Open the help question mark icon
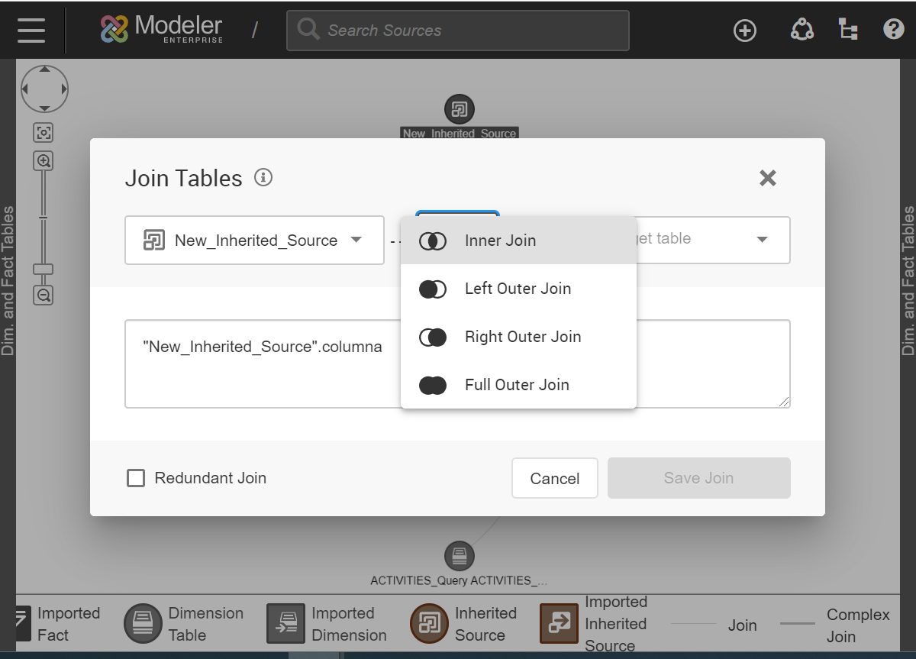This screenshot has height=659, width=916. [x=893, y=30]
